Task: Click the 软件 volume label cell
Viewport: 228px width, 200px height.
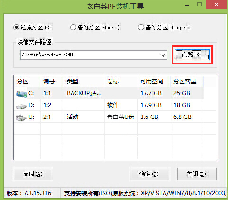Action: click(113, 105)
